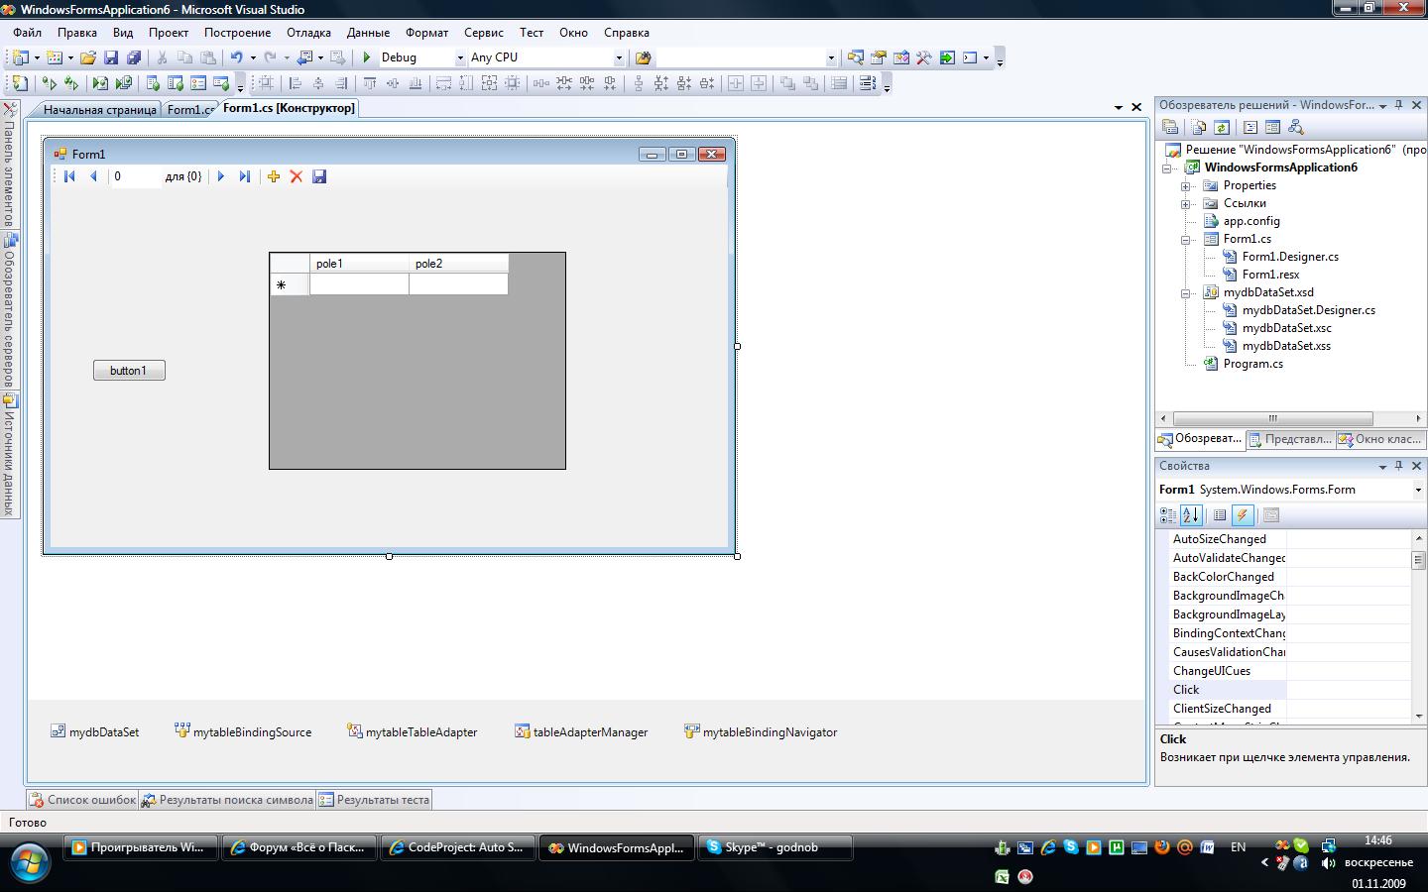Toggle alphabetical sorting in Properties window
Image resolution: width=1428 pixels, height=892 pixels.
pyautogui.click(x=1191, y=514)
